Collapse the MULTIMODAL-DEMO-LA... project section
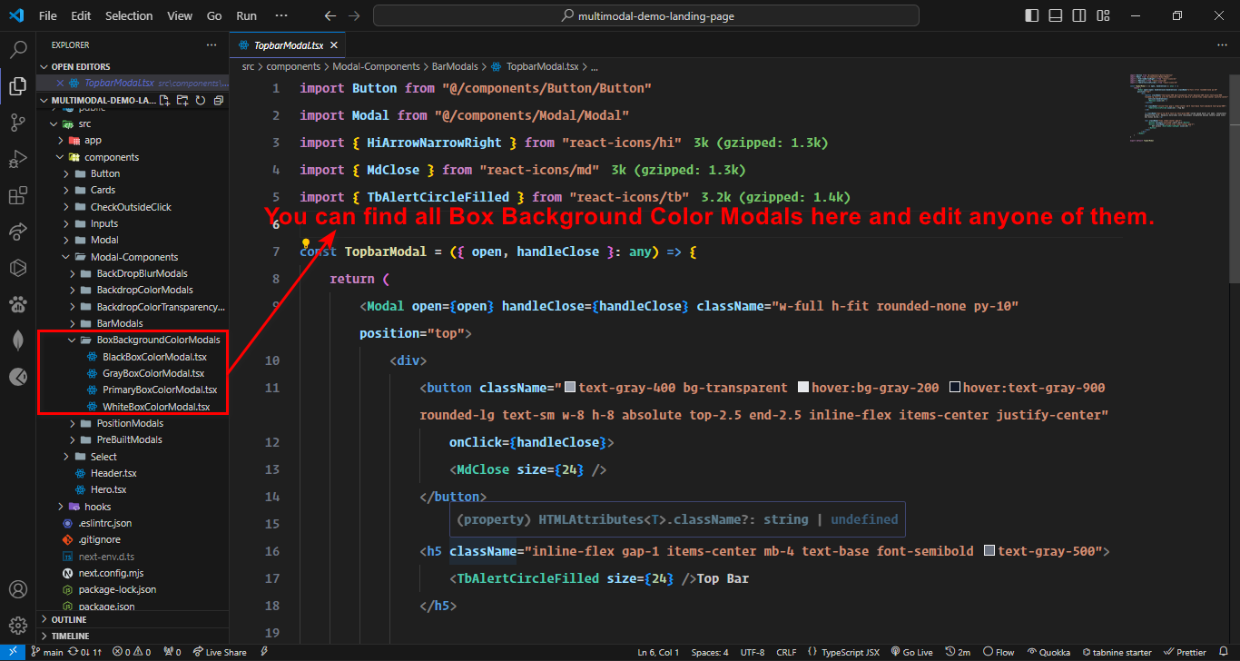 click(x=98, y=100)
